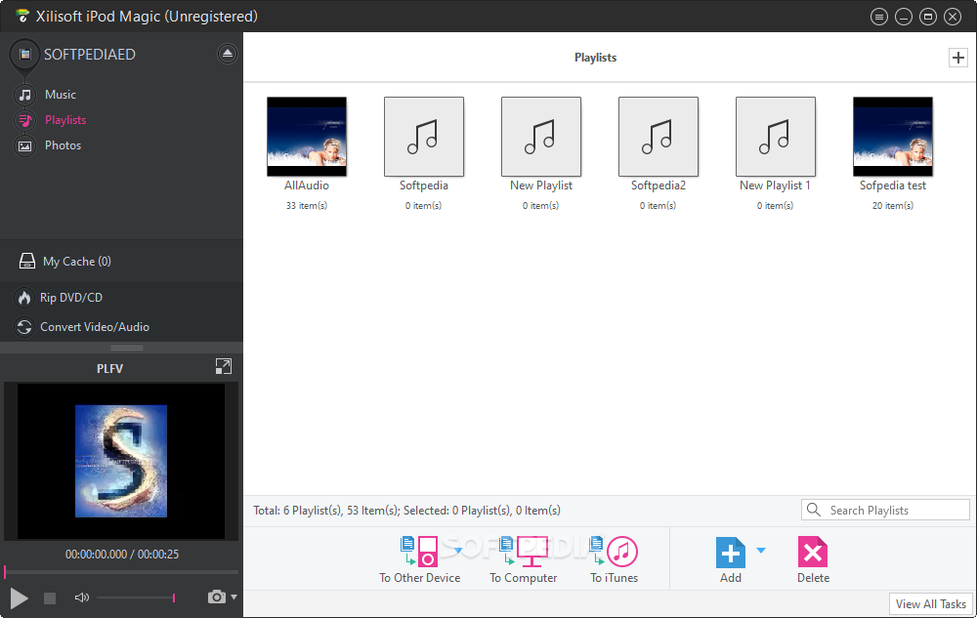
Task: Click the PLFV track title
Action: pos(109,368)
